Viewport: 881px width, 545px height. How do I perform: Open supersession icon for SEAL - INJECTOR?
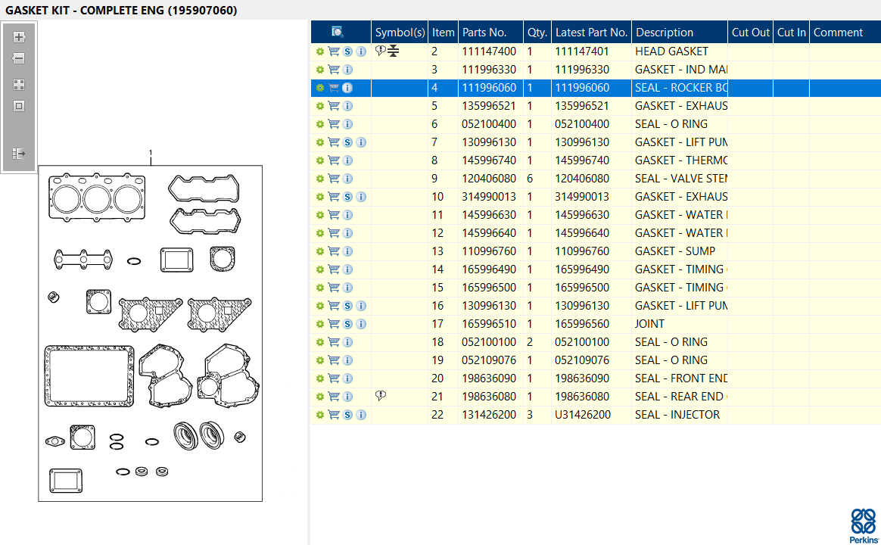(x=348, y=415)
